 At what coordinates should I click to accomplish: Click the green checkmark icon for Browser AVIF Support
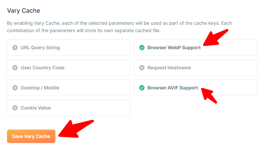pyautogui.click(x=142, y=88)
